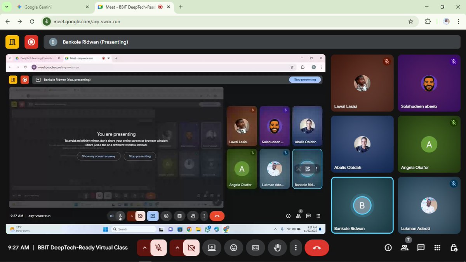Leave the call
This screenshot has width=466, height=262.
click(316, 247)
